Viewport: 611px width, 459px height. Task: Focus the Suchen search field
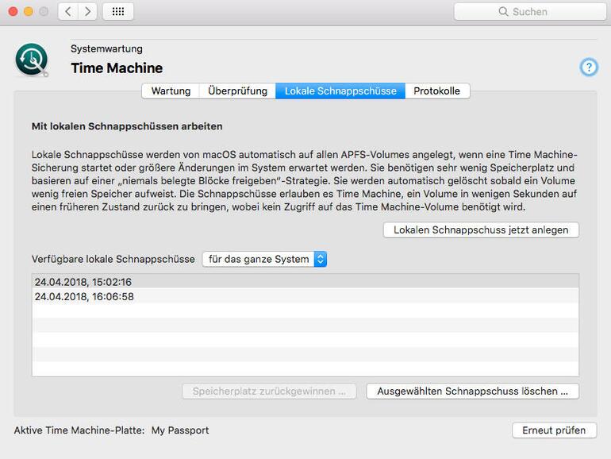point(530,12)
